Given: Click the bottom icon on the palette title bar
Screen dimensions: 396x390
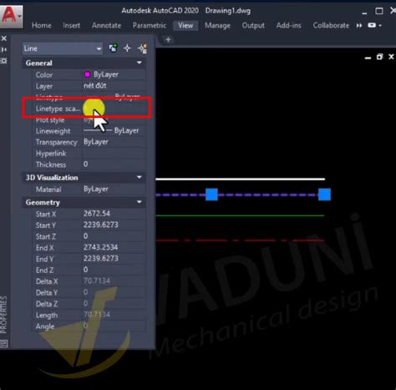Looking at the screenshot, I should [x=4, y=344].
